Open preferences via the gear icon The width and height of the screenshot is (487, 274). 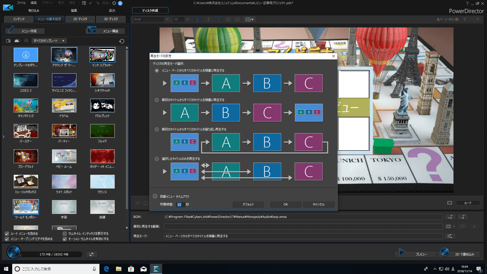pyautogui.click(x=114, y=3)
